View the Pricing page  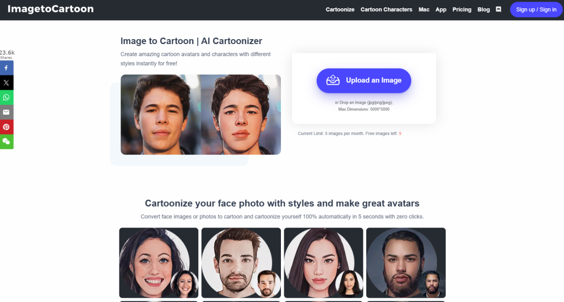tap(462, 10)
